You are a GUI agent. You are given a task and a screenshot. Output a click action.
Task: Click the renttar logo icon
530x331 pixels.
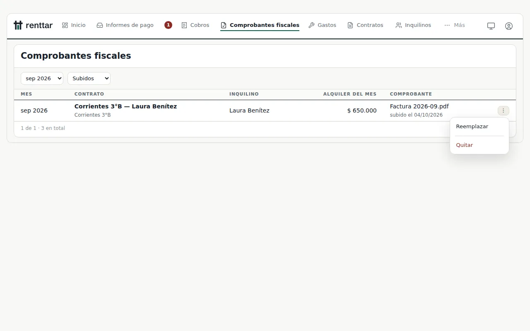tap(18, 25)
